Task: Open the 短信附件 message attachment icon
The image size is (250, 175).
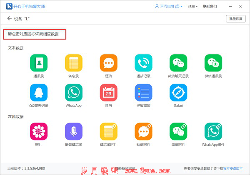Action: click(x=143, y=131)
